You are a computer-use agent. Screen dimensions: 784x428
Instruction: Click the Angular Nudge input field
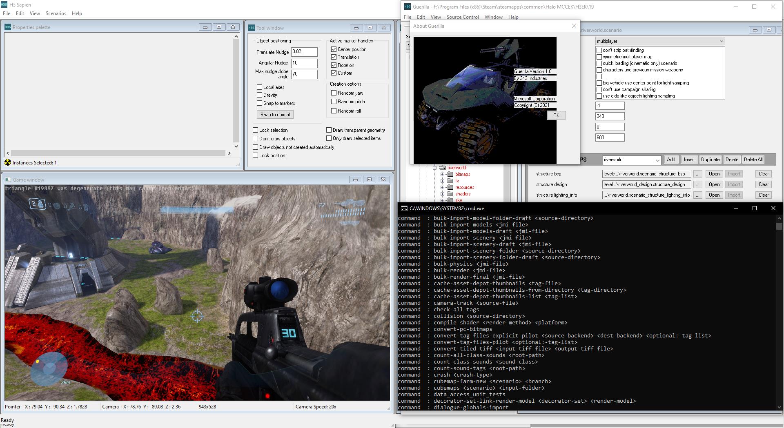click(x=304, y=63)
